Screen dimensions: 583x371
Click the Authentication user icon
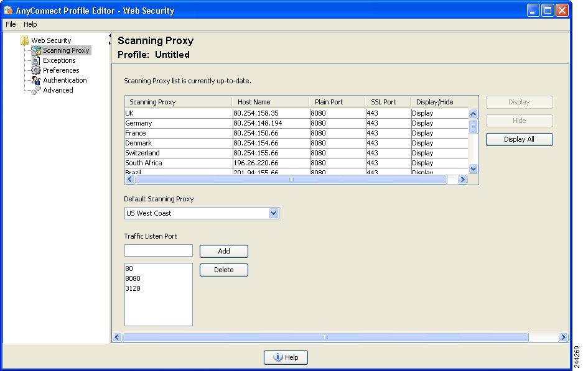pyautogui.click(x=35, y=80)
